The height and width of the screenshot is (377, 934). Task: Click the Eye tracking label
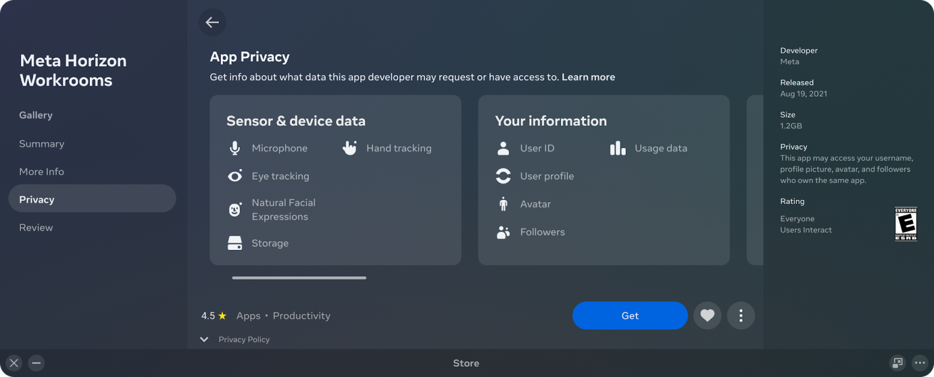pos(281,177)
